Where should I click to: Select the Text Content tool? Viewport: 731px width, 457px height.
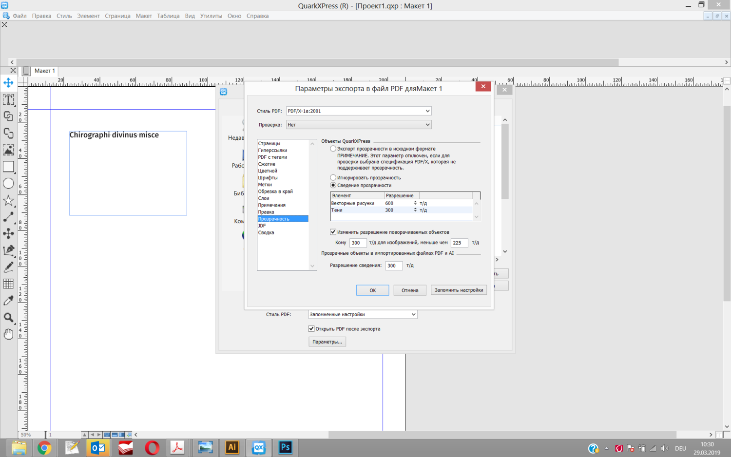point(8,100)
